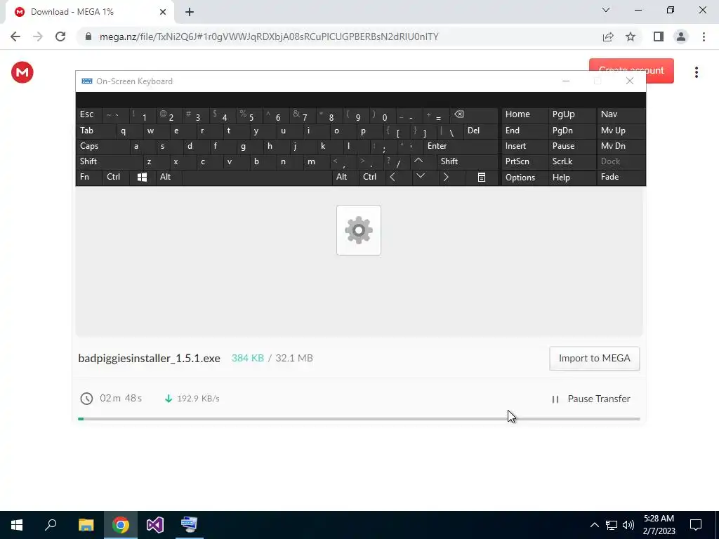
Task: Click the Windows key on keyboard
Action: coord(142,178)
